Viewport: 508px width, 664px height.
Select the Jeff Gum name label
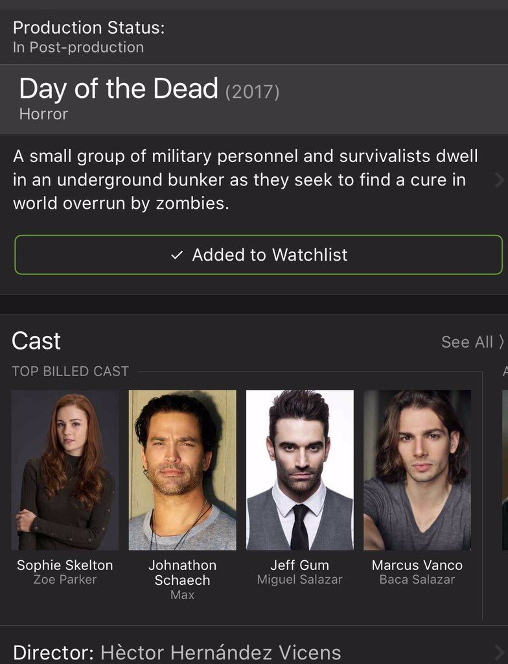(300, 565)
